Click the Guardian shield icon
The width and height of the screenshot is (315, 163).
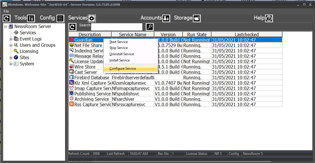72,40
